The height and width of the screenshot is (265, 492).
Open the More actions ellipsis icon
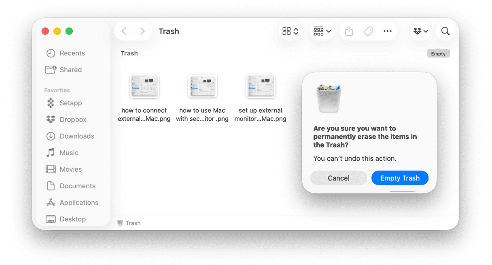pyautogui.click(x=388, y=31)
